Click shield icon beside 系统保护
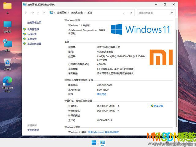 click(24, 39)
